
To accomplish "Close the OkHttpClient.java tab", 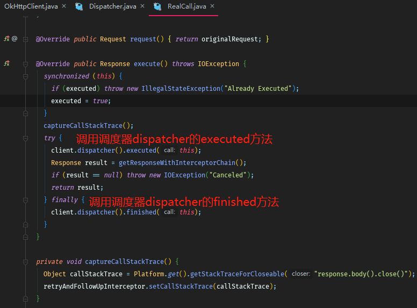I will [x=64, y=6].
